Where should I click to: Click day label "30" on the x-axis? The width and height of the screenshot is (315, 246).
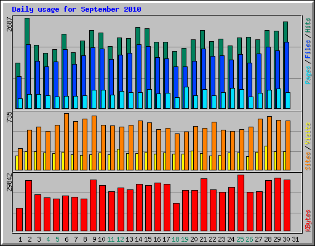286,239
